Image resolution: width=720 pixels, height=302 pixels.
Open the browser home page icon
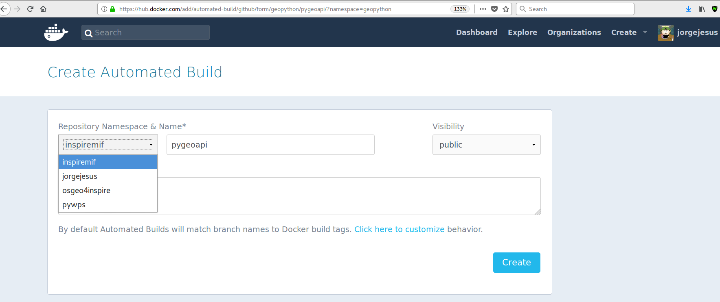(43, 9)
